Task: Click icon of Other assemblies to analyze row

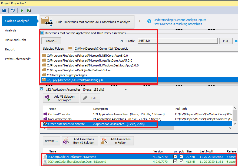Action: pos(45,124)
